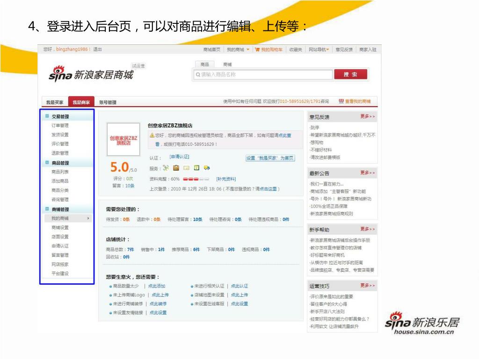Click the yellow warning triangle icon

[x=152, y=135]
